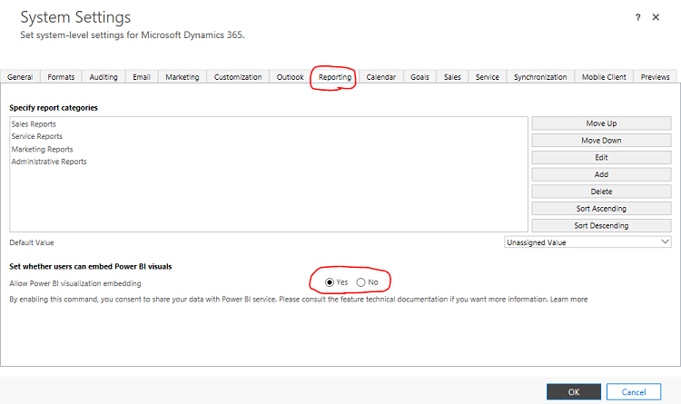The height and width of the screenshot is (404, 681).
Task: Open the Calendar tab
Action: pyautogui.click(x=380, y=77)
